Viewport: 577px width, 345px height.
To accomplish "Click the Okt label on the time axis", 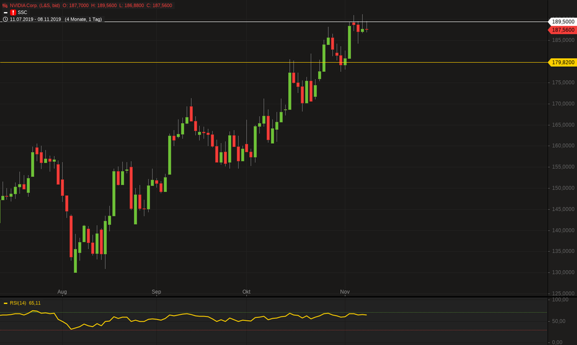I will coord(247,292).
